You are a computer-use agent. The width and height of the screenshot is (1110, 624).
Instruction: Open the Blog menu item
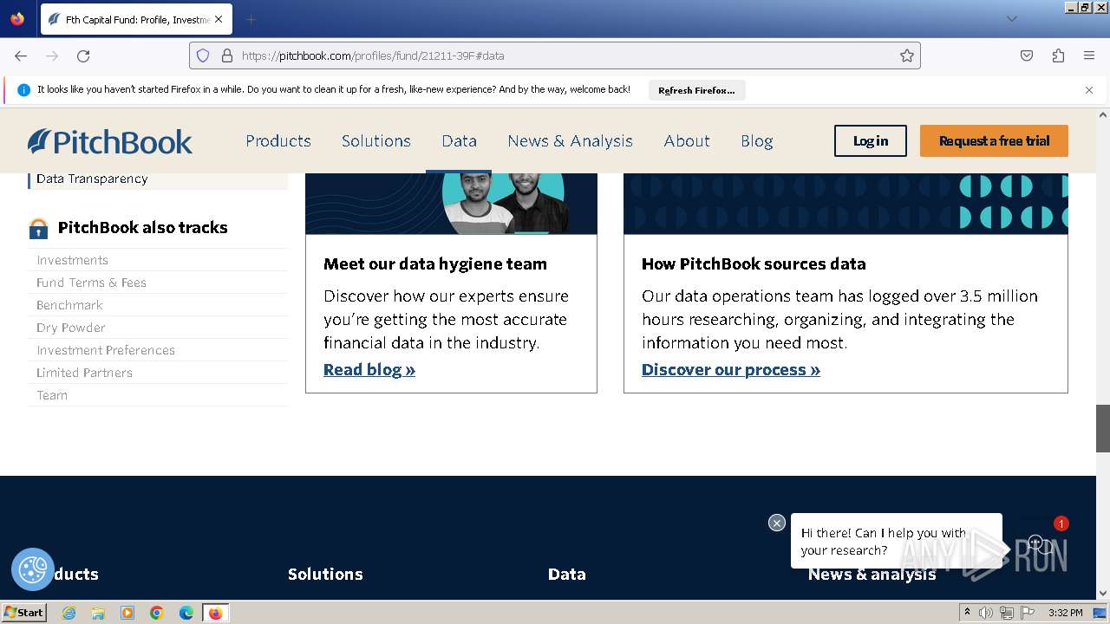[x=757, y=140]
